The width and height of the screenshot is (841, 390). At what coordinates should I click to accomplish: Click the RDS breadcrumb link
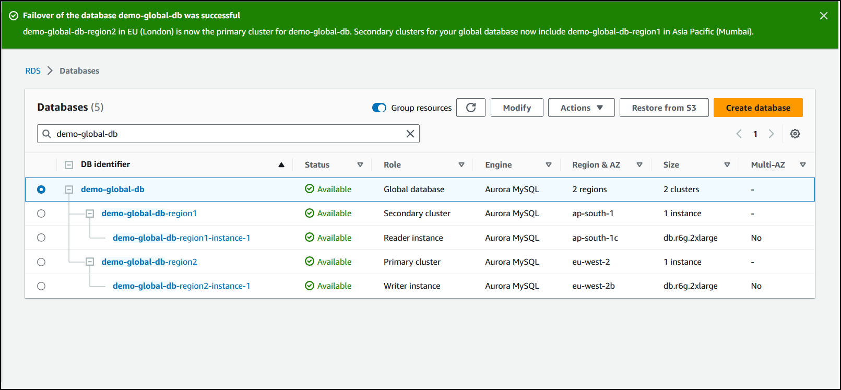click(x=33, y=70)
